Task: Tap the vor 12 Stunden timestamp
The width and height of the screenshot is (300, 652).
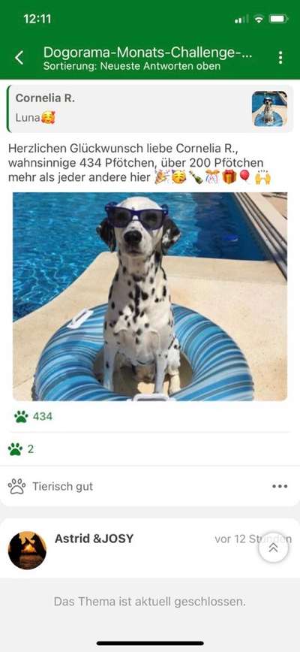Action: [253, 539]
